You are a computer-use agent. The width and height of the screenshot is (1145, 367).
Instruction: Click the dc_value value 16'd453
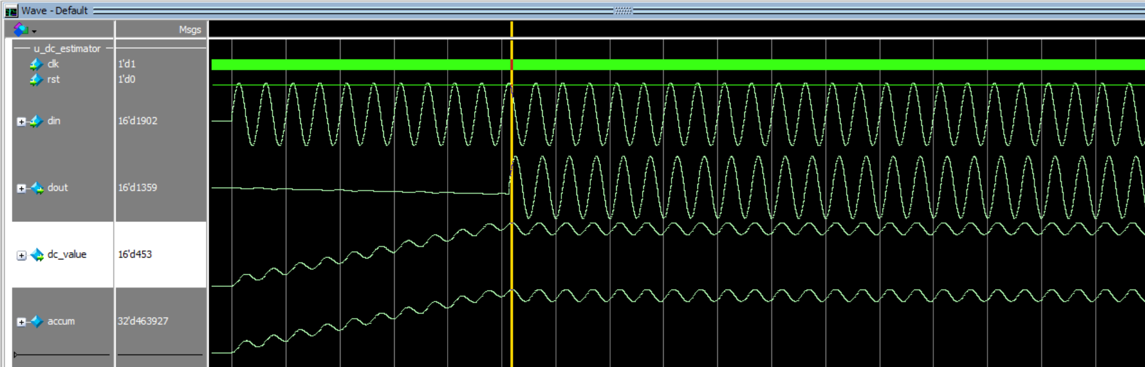[135, 254]
